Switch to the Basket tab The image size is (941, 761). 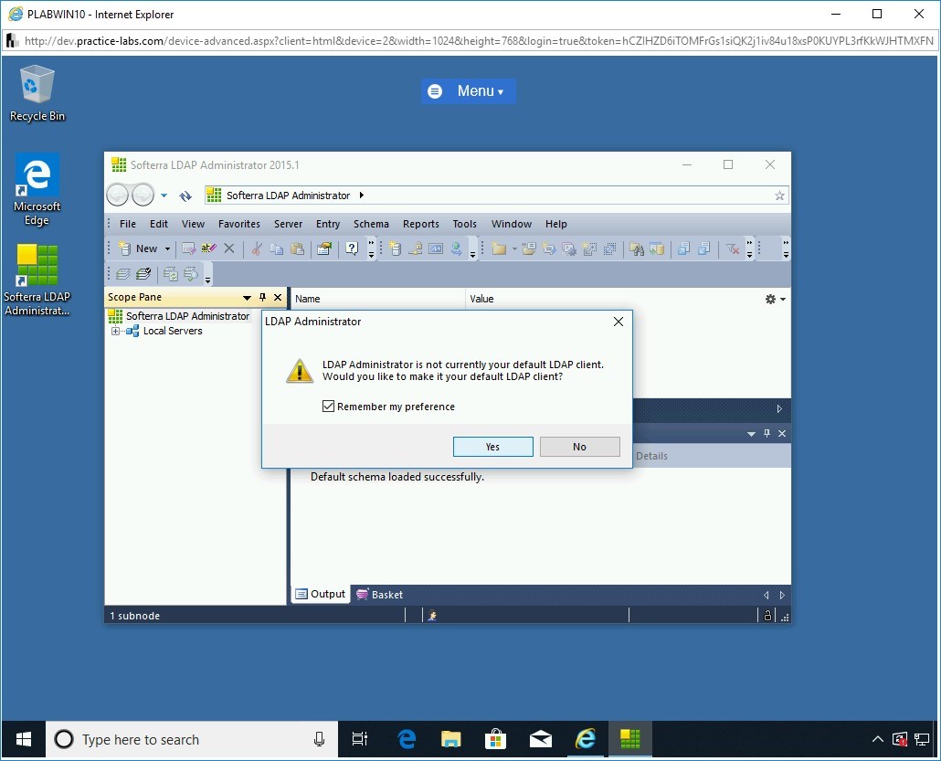pyautogui.click(x=380, y=595)
